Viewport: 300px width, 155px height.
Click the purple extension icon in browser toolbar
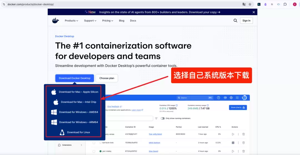(x=265, y=4)
